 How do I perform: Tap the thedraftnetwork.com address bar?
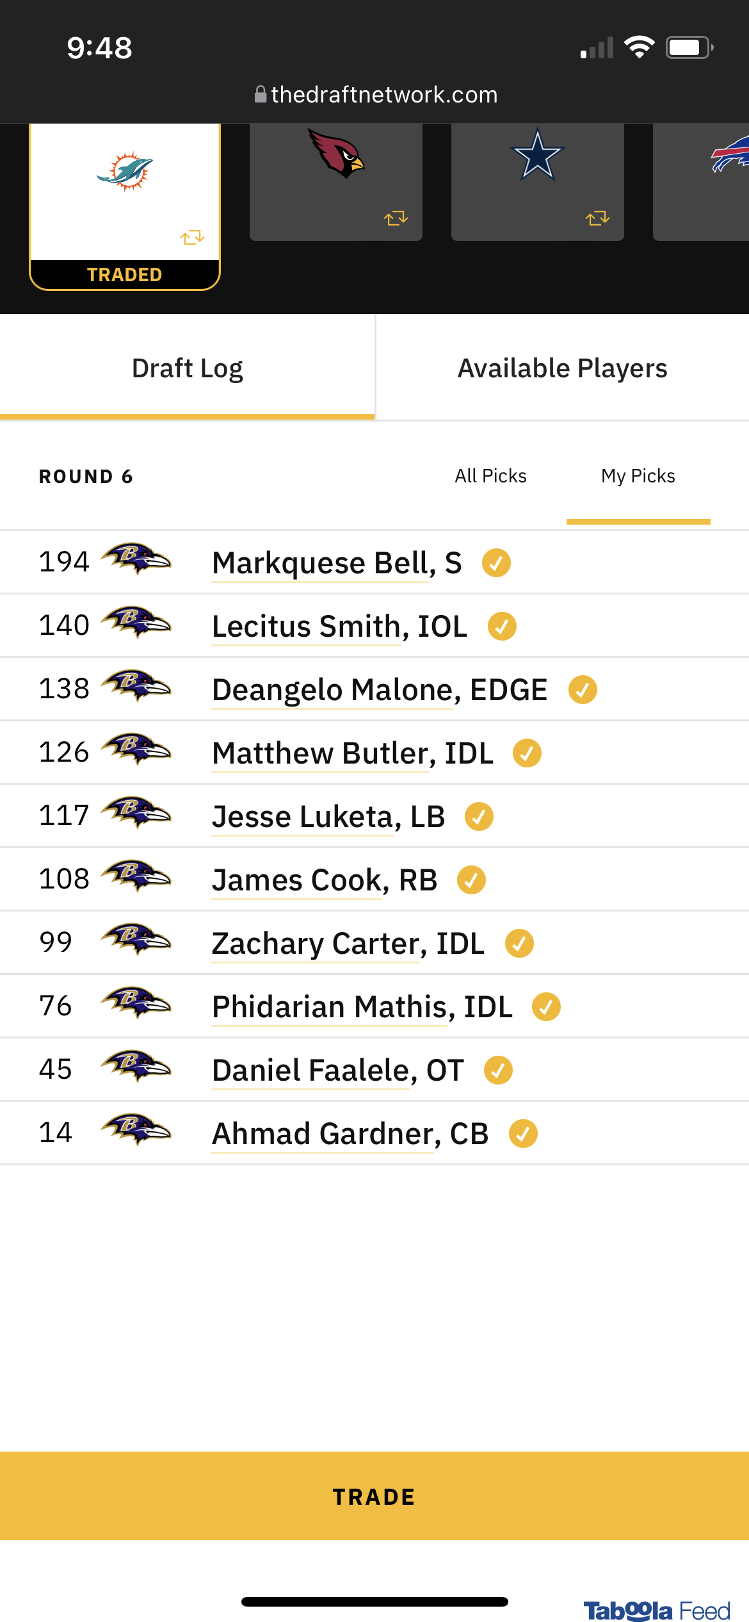[376, 95]
